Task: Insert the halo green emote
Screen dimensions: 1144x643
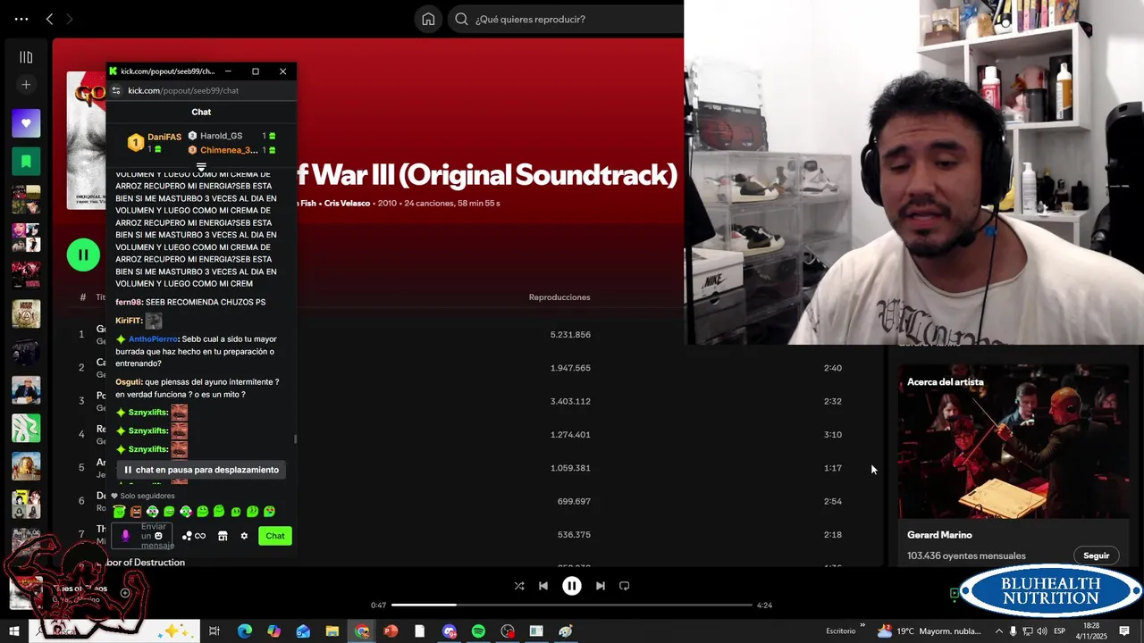Action: coord(119,512)
